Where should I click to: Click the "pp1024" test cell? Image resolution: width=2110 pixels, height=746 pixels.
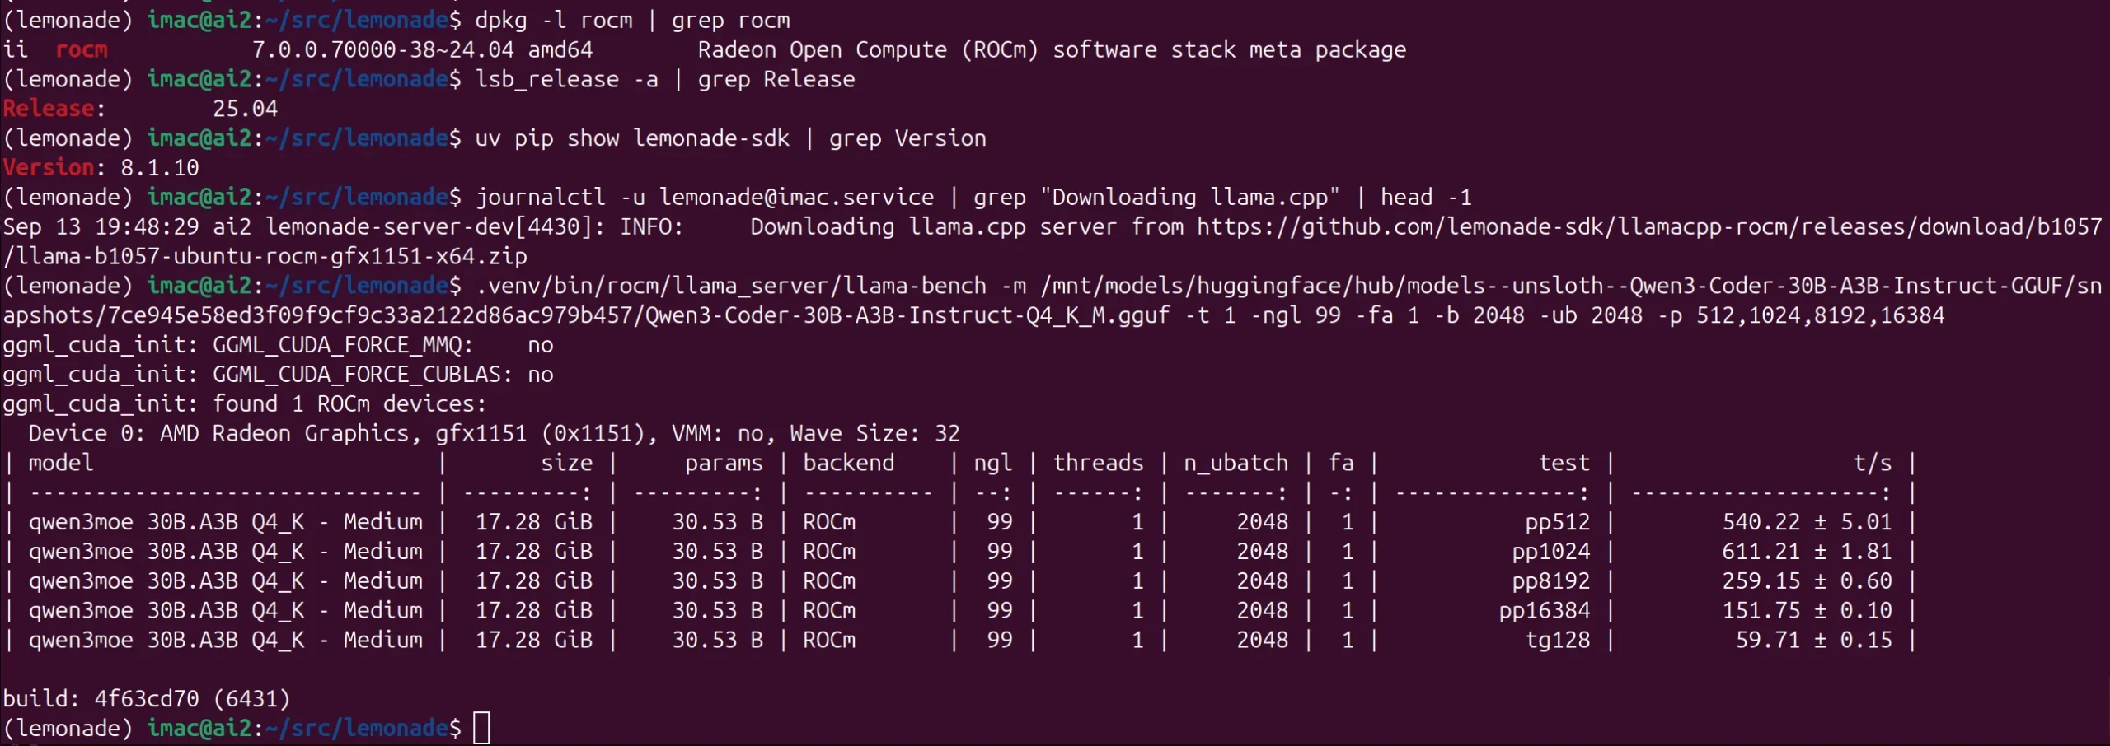(x=1550, y=552)
